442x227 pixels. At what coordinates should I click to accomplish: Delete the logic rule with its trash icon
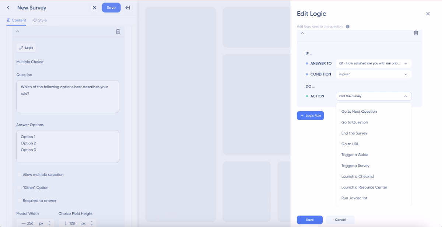pyautogui.click(x=416, y=33)
